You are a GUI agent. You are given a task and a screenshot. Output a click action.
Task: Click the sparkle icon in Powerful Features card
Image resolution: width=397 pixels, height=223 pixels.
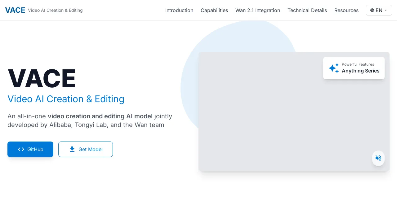[334, 68]
